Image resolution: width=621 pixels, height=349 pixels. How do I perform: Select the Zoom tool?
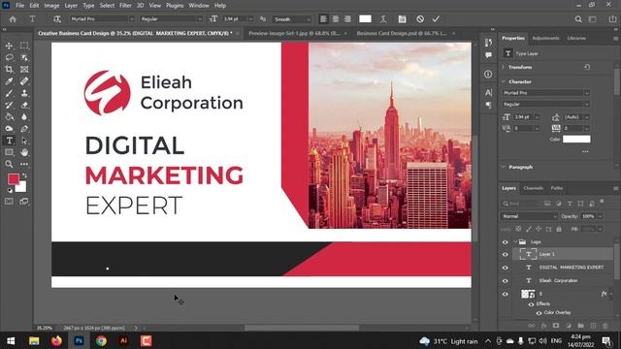9,164
